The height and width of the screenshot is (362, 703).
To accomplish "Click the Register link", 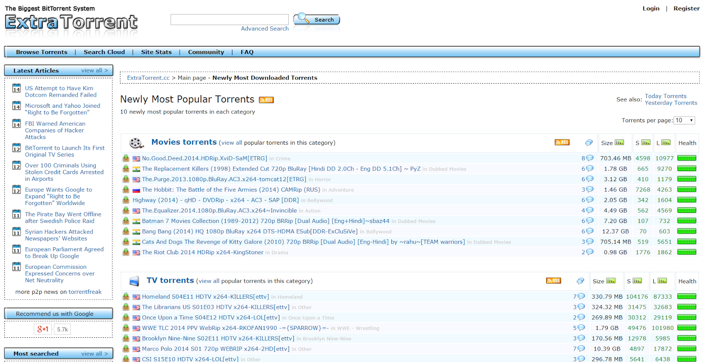I will tap(686, 8).
